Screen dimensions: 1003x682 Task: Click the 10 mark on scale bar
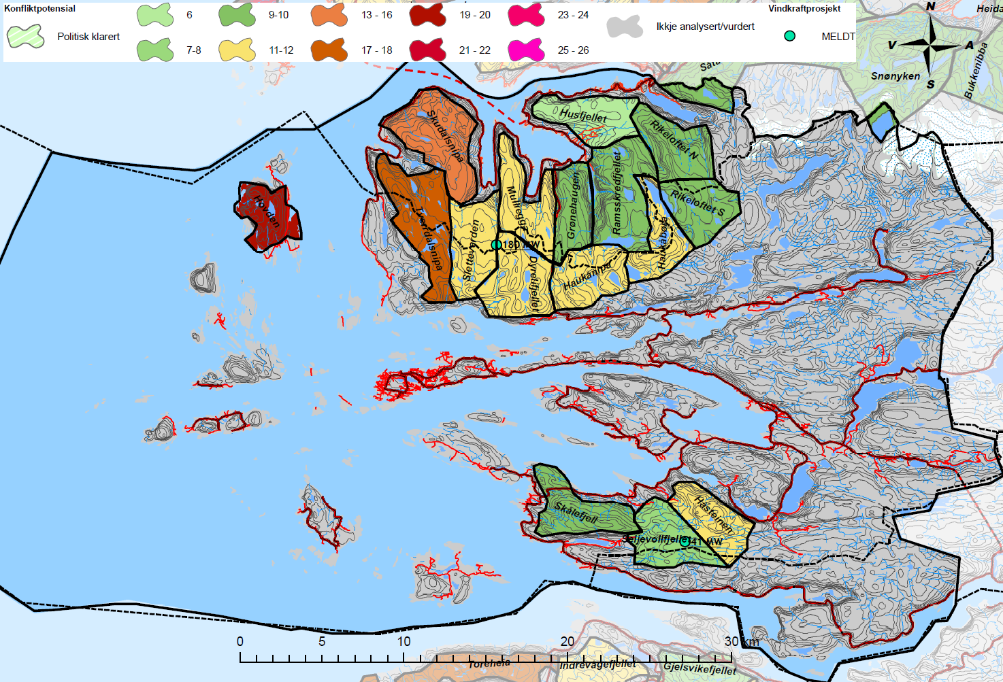[x=404, y=641]
